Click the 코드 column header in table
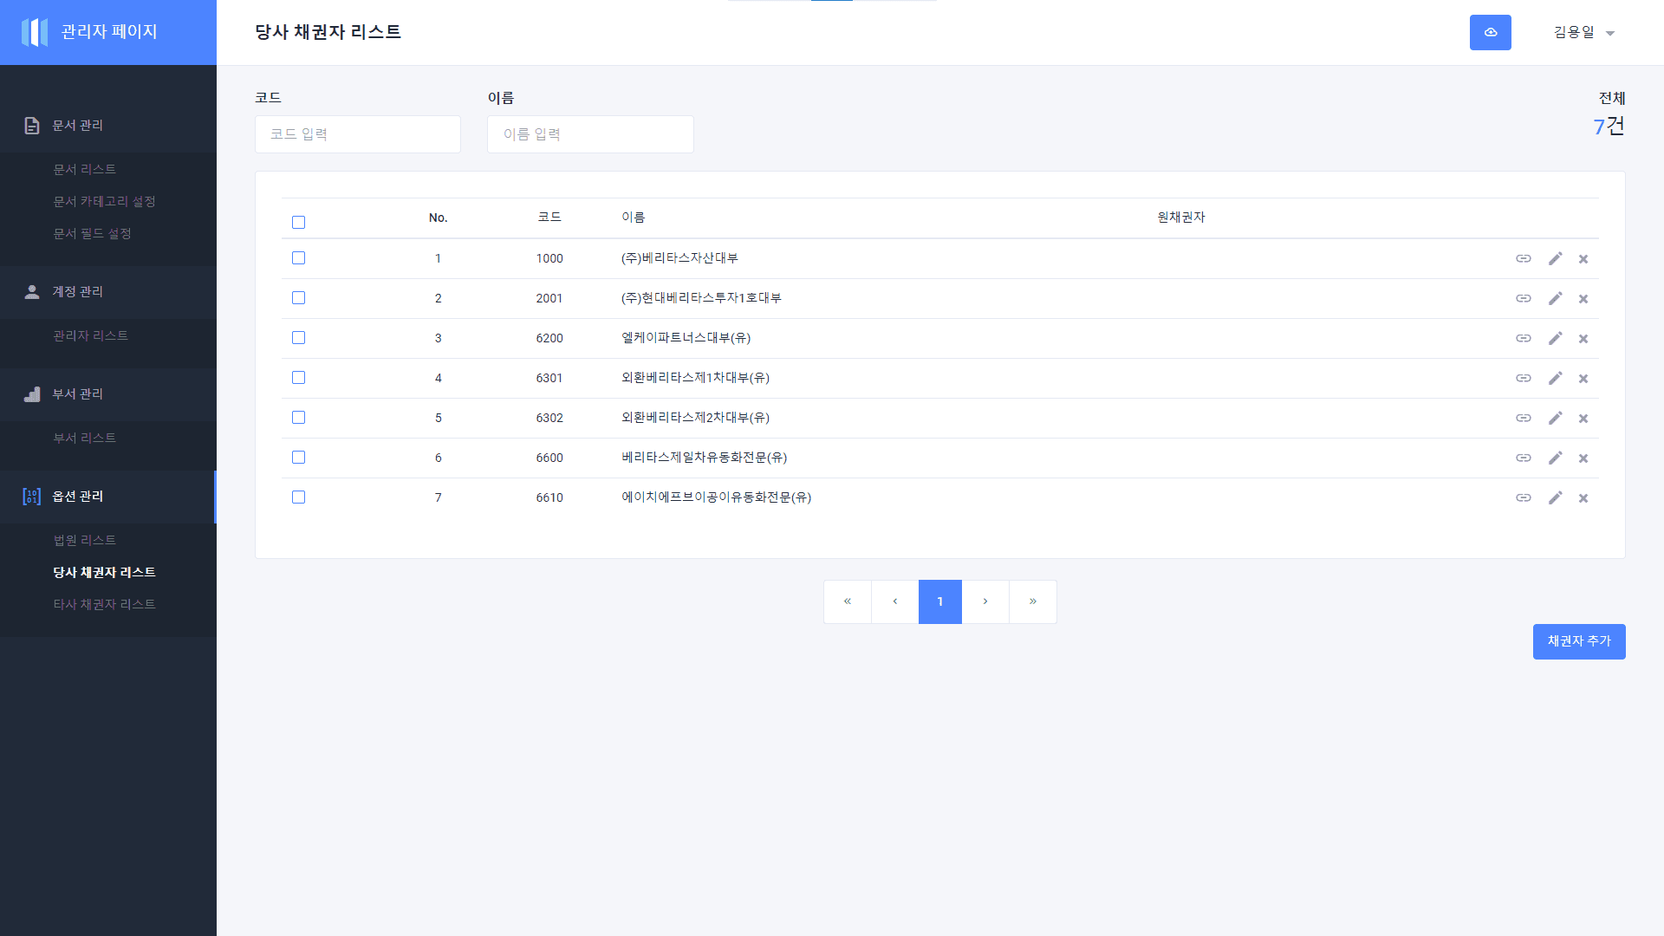Viewport: 1664px width, 936px height. [549, 218]
